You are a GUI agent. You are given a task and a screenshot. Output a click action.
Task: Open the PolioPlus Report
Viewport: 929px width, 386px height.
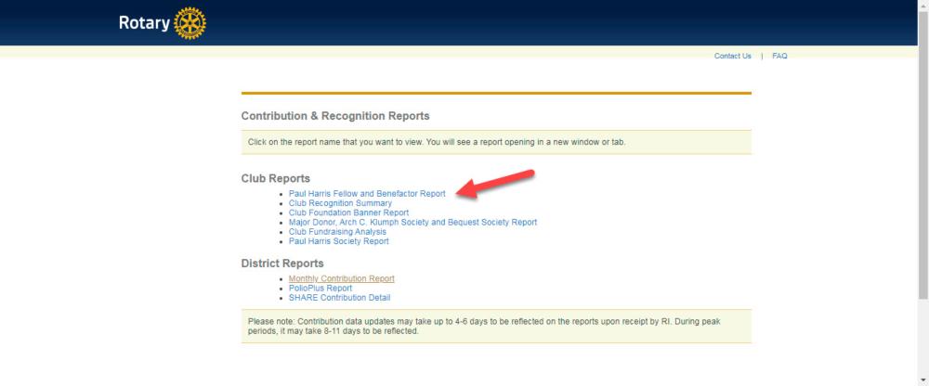point(320,289)
